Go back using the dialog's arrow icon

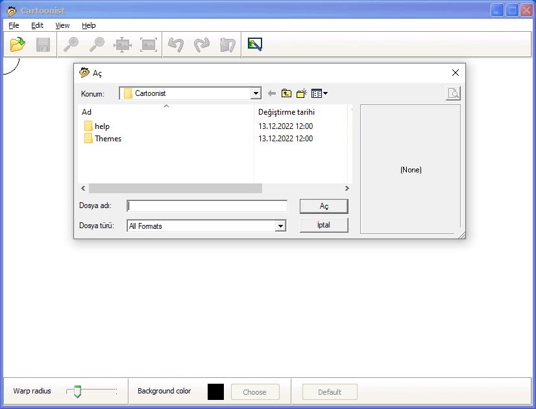pyautogui.click(x=272, y=93)
